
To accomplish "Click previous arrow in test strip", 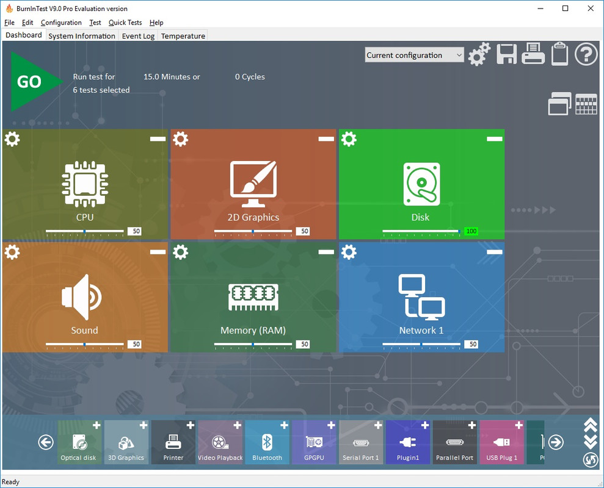I will (x=45, y=442).
